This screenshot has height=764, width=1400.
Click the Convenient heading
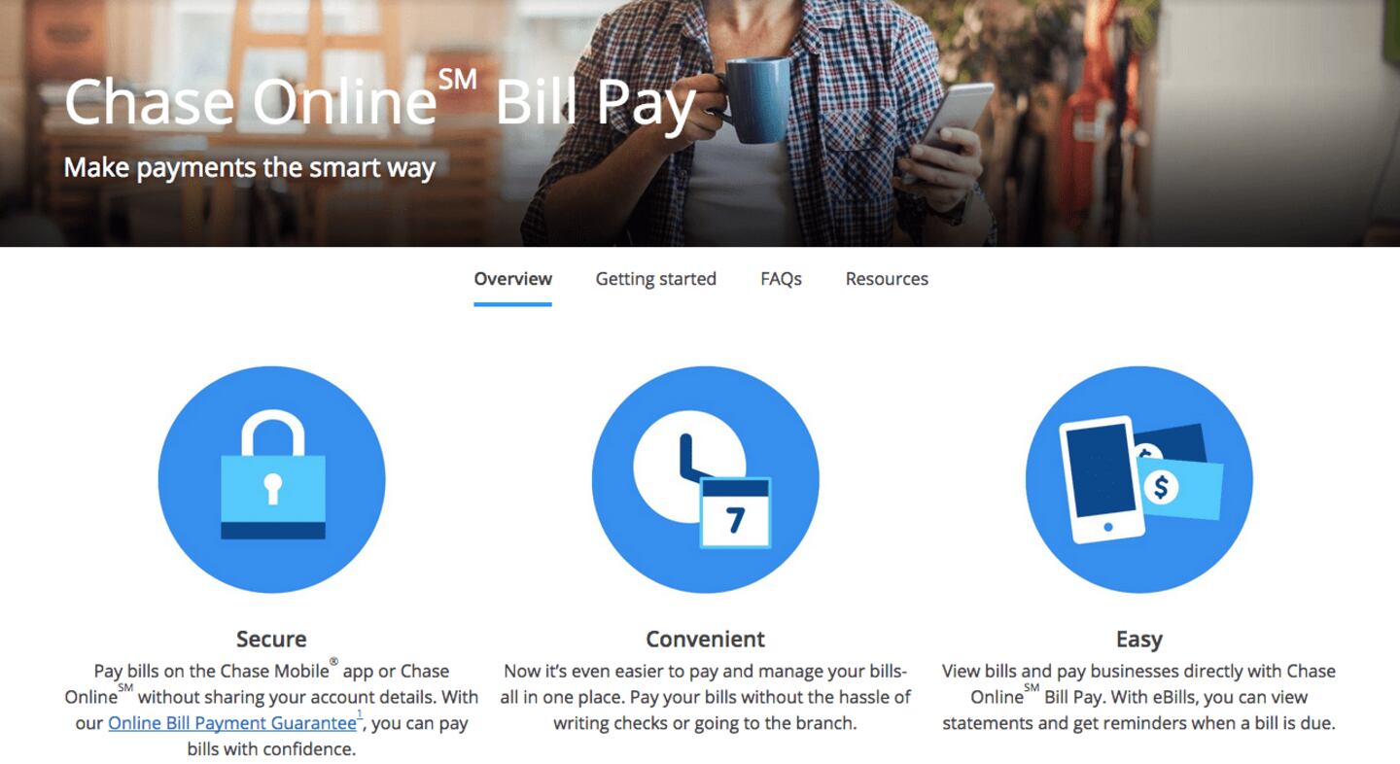705,639
